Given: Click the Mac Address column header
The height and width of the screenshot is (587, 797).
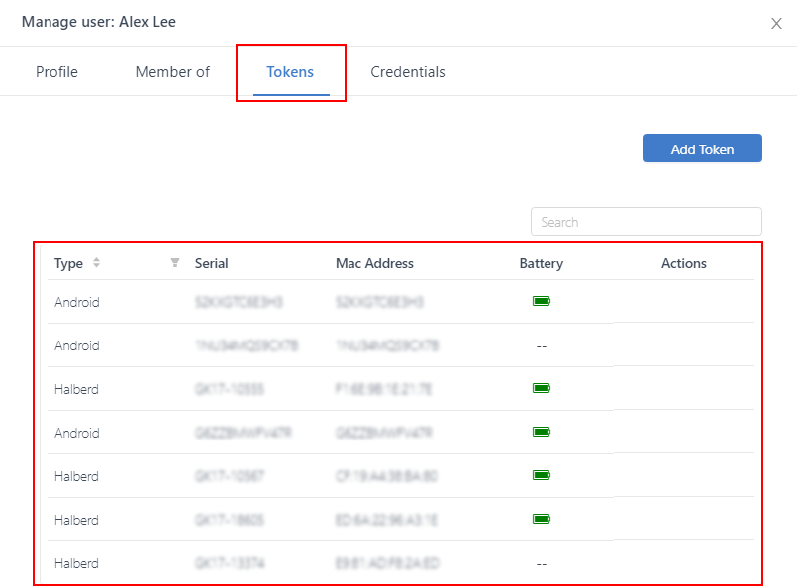Looking at the screenshot, I should pyautogui.click(x=374, y=263).
